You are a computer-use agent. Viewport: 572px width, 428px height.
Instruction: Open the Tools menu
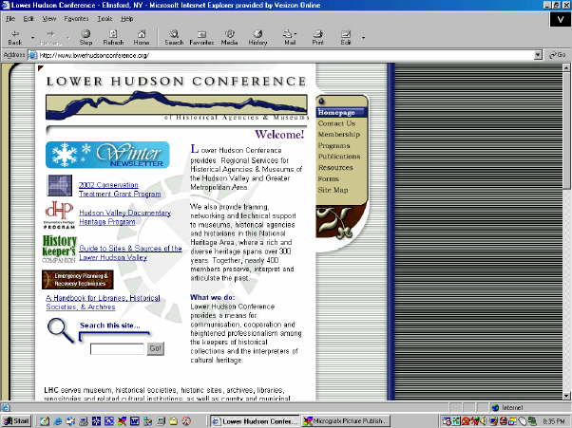pyautogui.click(x=105, y=19)
